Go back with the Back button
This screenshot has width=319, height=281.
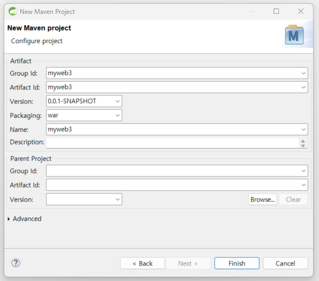pos(143,263)
